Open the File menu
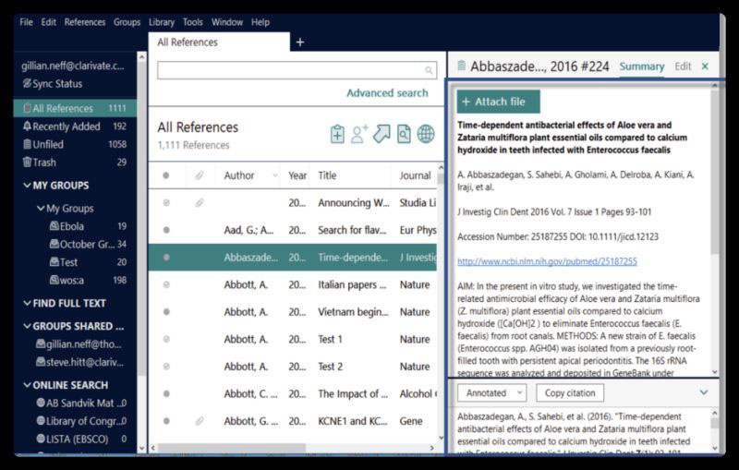 coord(27,22)
